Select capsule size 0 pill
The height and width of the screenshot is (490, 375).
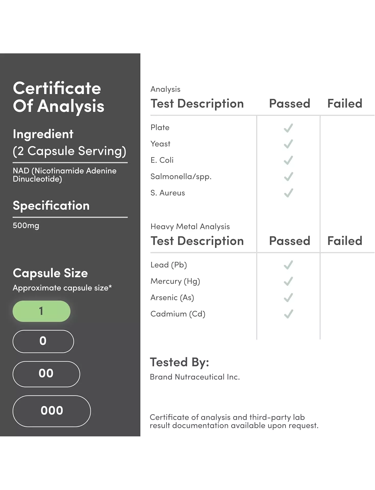click(x=43, y=341)
